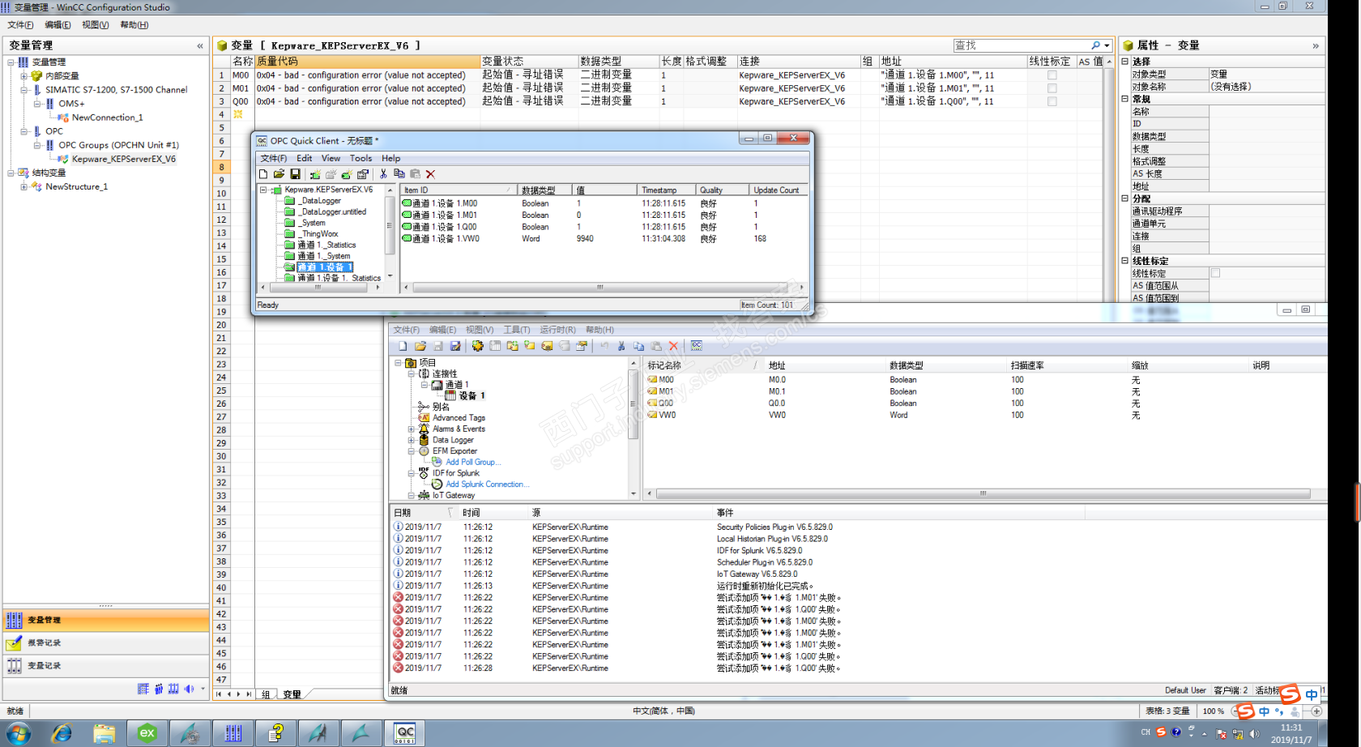Toggle linear scaling checkbox for tag M00
1361x747 pixels.
point(1052,75)
